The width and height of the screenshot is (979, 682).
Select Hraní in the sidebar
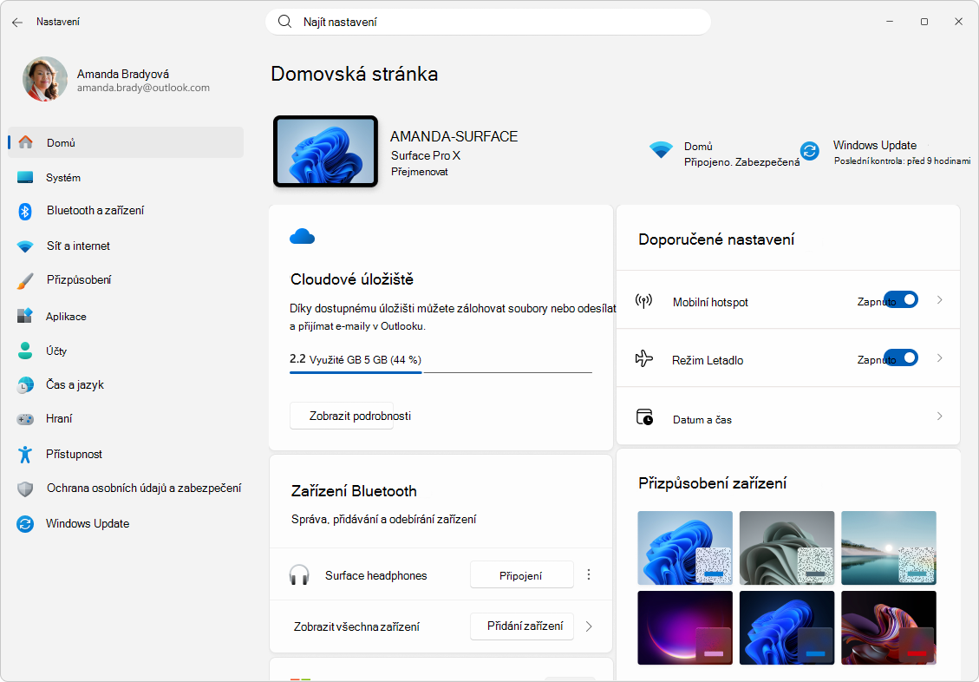[x=126, y=419]
